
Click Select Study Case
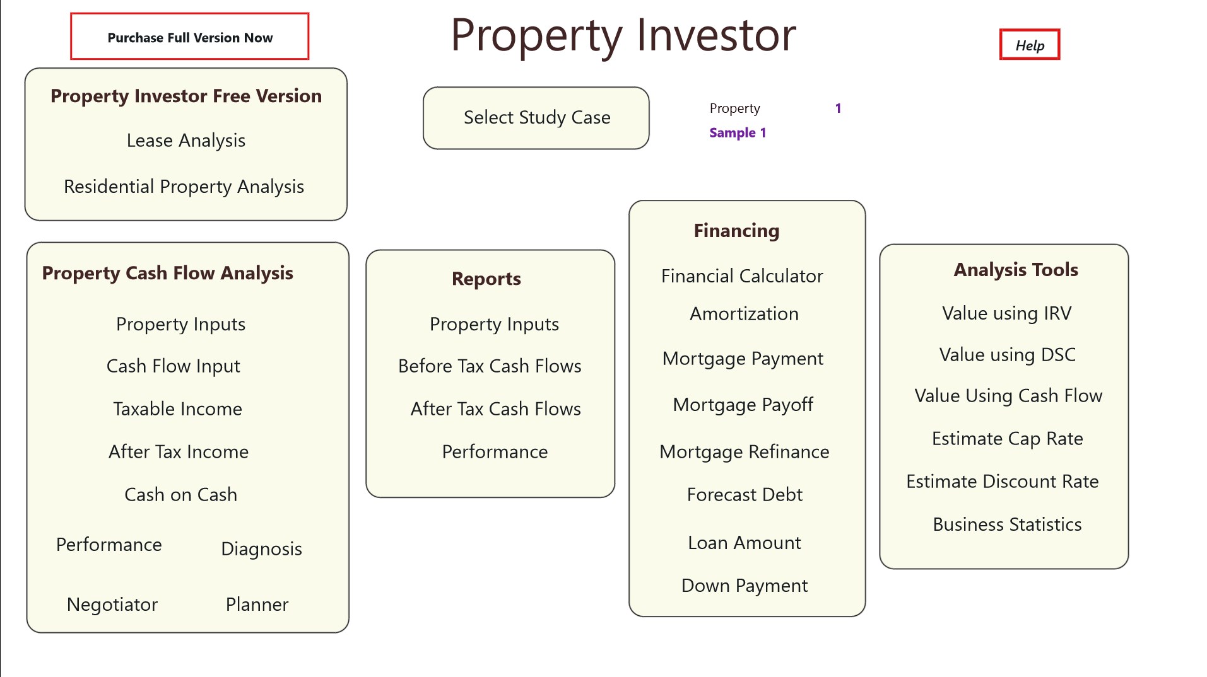(x=536, y=118)
